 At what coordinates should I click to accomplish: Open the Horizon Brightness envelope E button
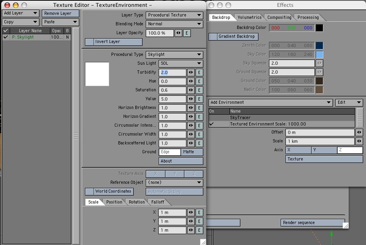tap(199, 108)
